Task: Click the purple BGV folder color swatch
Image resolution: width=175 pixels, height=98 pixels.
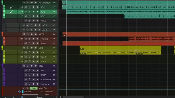Action: (2, 66)
